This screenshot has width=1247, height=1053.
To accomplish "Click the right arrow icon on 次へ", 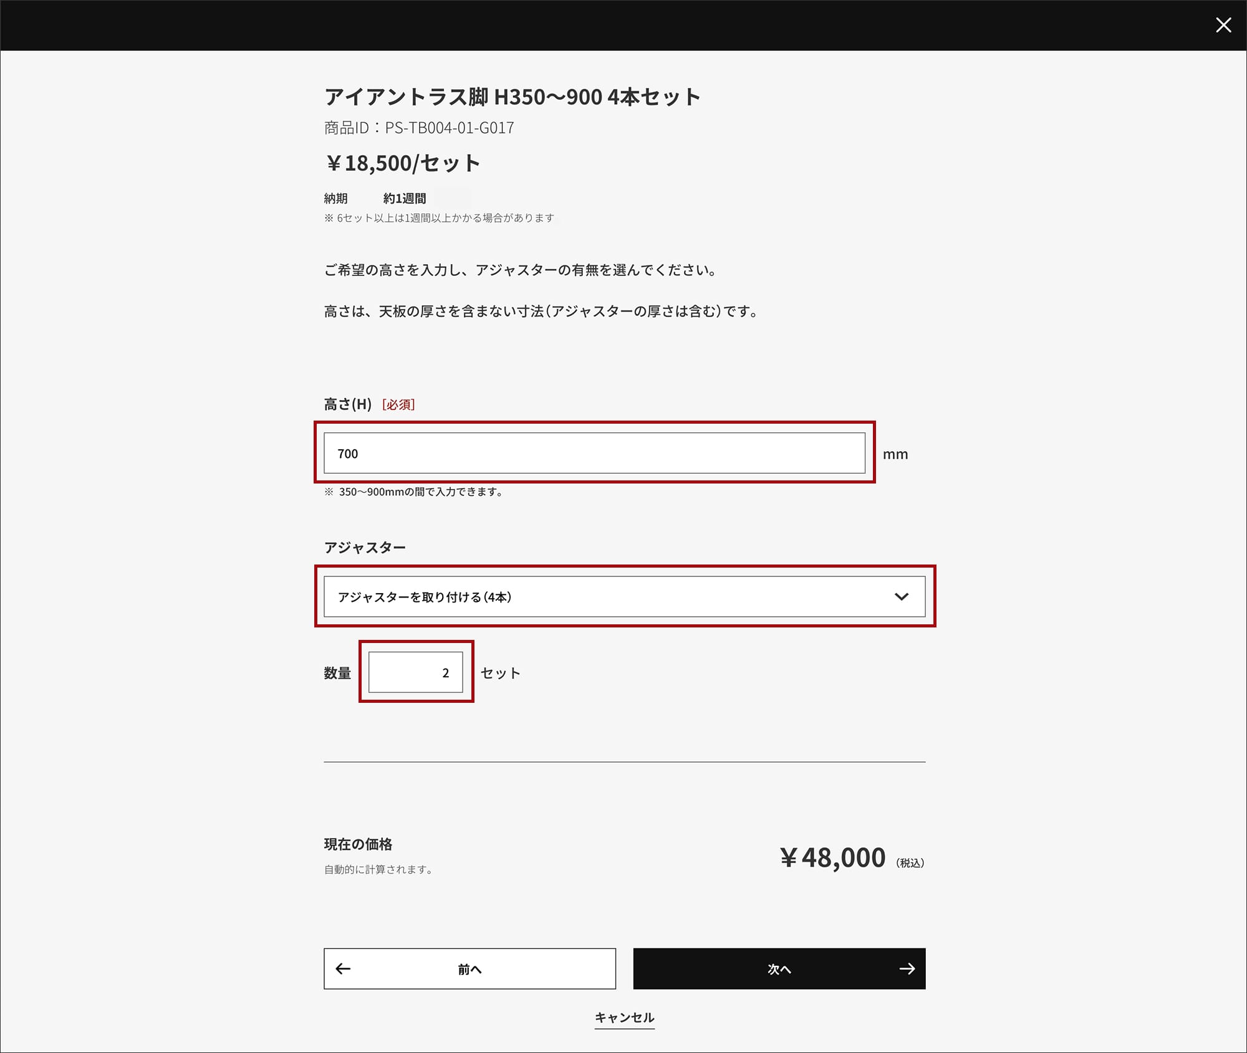I will (907, 969).
